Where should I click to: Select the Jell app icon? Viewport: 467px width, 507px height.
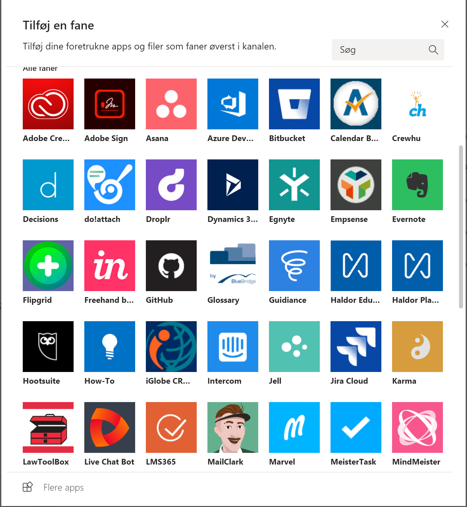click(294, 347)
